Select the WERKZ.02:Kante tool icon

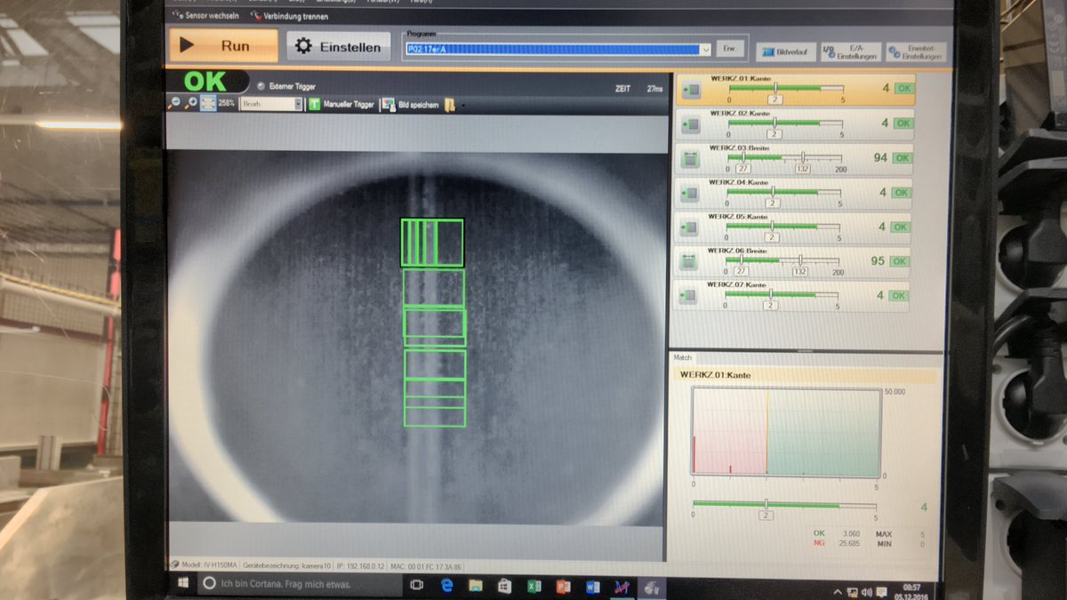pyautogui.click(x=692, y=124)
